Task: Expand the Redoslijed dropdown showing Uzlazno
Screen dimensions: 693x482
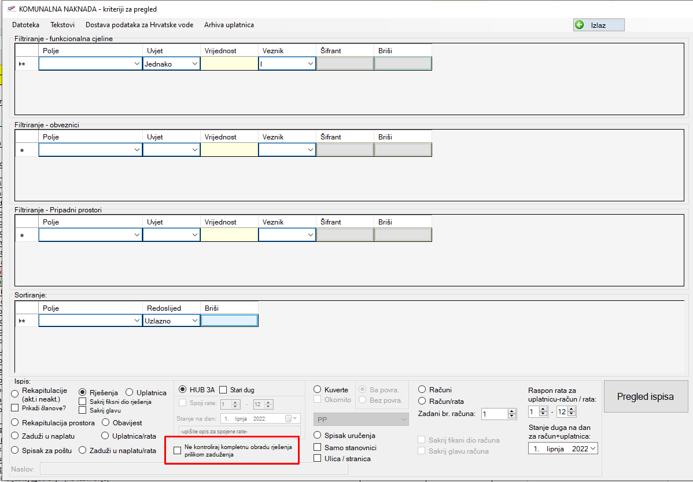Action: (x=194, y=321)
